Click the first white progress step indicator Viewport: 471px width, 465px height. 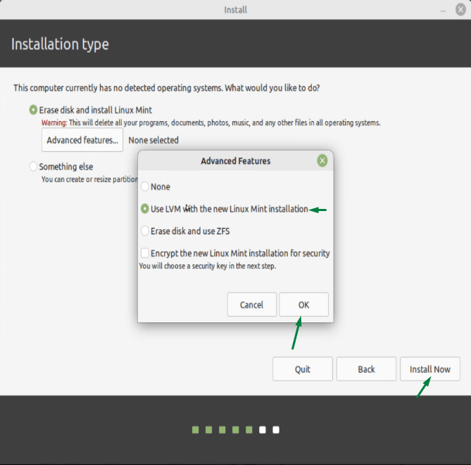click(263, 429)
